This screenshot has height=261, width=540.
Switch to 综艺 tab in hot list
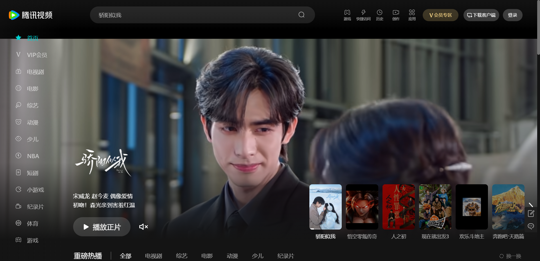click(x=181, y=256)
